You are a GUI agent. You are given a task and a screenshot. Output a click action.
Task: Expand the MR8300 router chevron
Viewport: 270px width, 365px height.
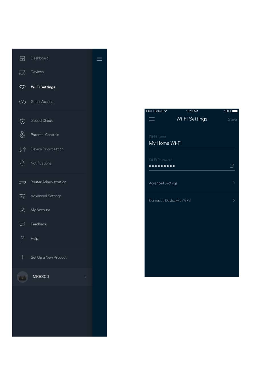[x=86, y=277]
